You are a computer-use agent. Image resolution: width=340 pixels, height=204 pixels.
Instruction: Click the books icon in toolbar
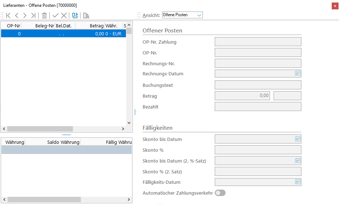(x=86, y=15)
